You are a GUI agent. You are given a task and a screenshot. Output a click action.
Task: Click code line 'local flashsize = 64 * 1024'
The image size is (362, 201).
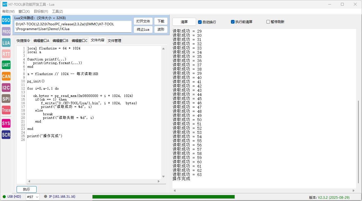pyautogui.click(x=54, y=48)
